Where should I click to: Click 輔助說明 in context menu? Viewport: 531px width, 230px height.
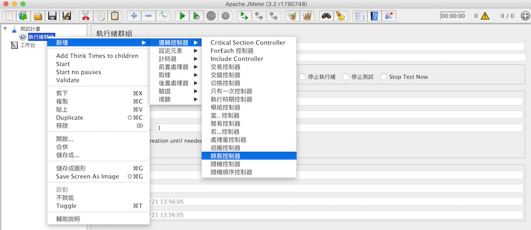click(x=98, y=219)
